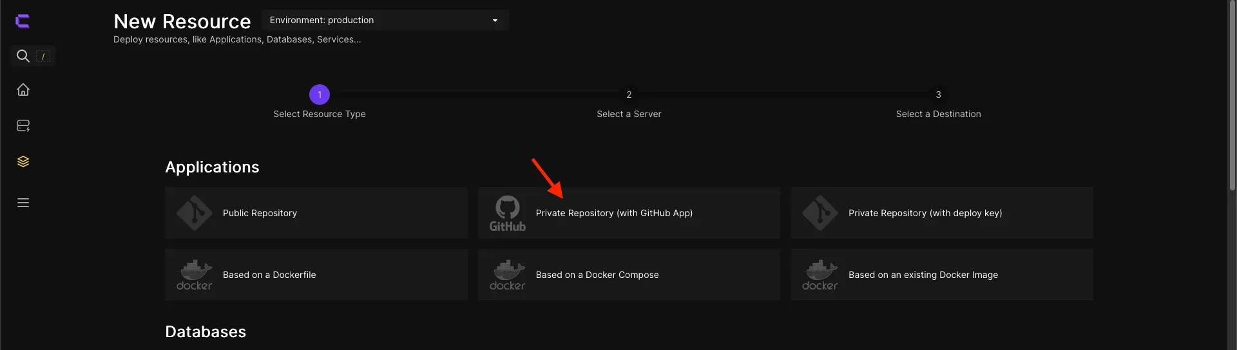Screen dimensions: 1237x350
Task: Open the hamburger menu icon
Action: [23, 203]
